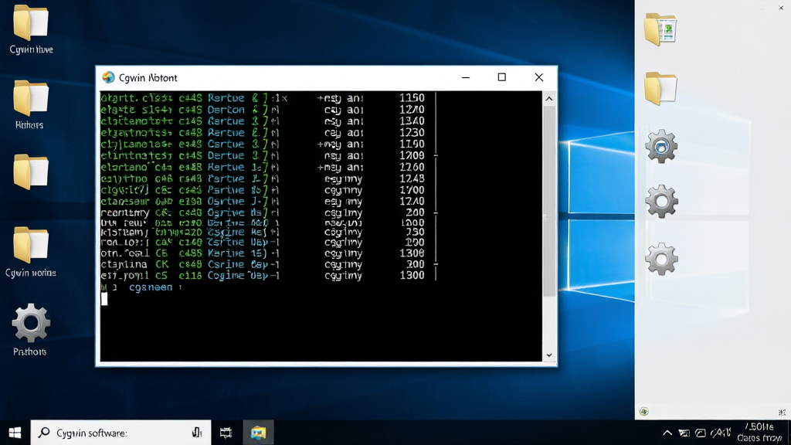The image size is (791, 445).
Task: Click the pinned colorful app icon in the taskbar
Action: click(x=258, y=433)
